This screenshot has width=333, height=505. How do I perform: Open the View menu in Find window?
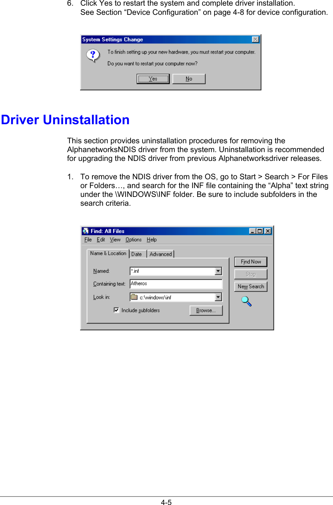pyautogui.click(x=115, y=240)
